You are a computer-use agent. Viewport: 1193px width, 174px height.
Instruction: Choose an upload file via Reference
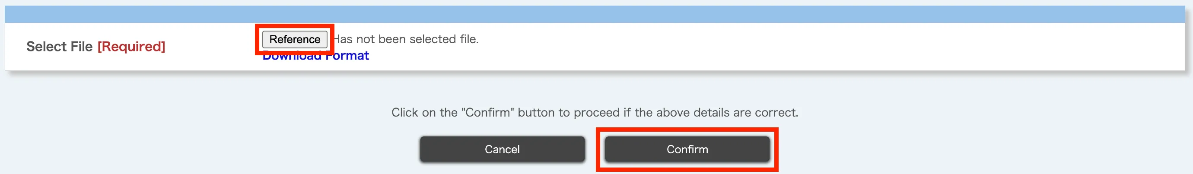(295, 39)
